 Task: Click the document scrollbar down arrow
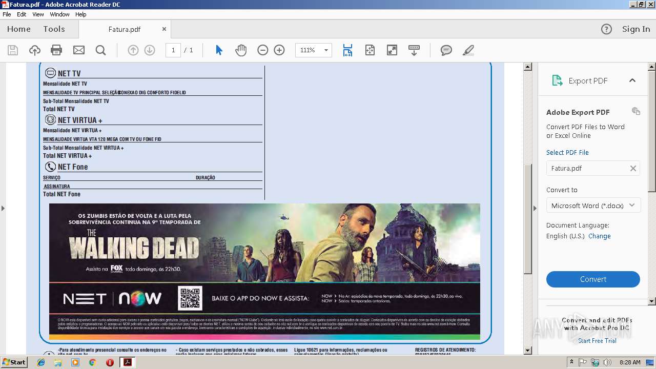(x=528, y=351)
